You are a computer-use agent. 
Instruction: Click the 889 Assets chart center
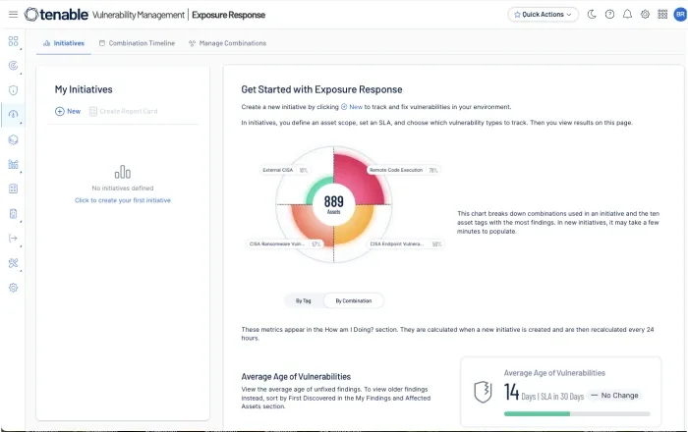click(333, 204)
